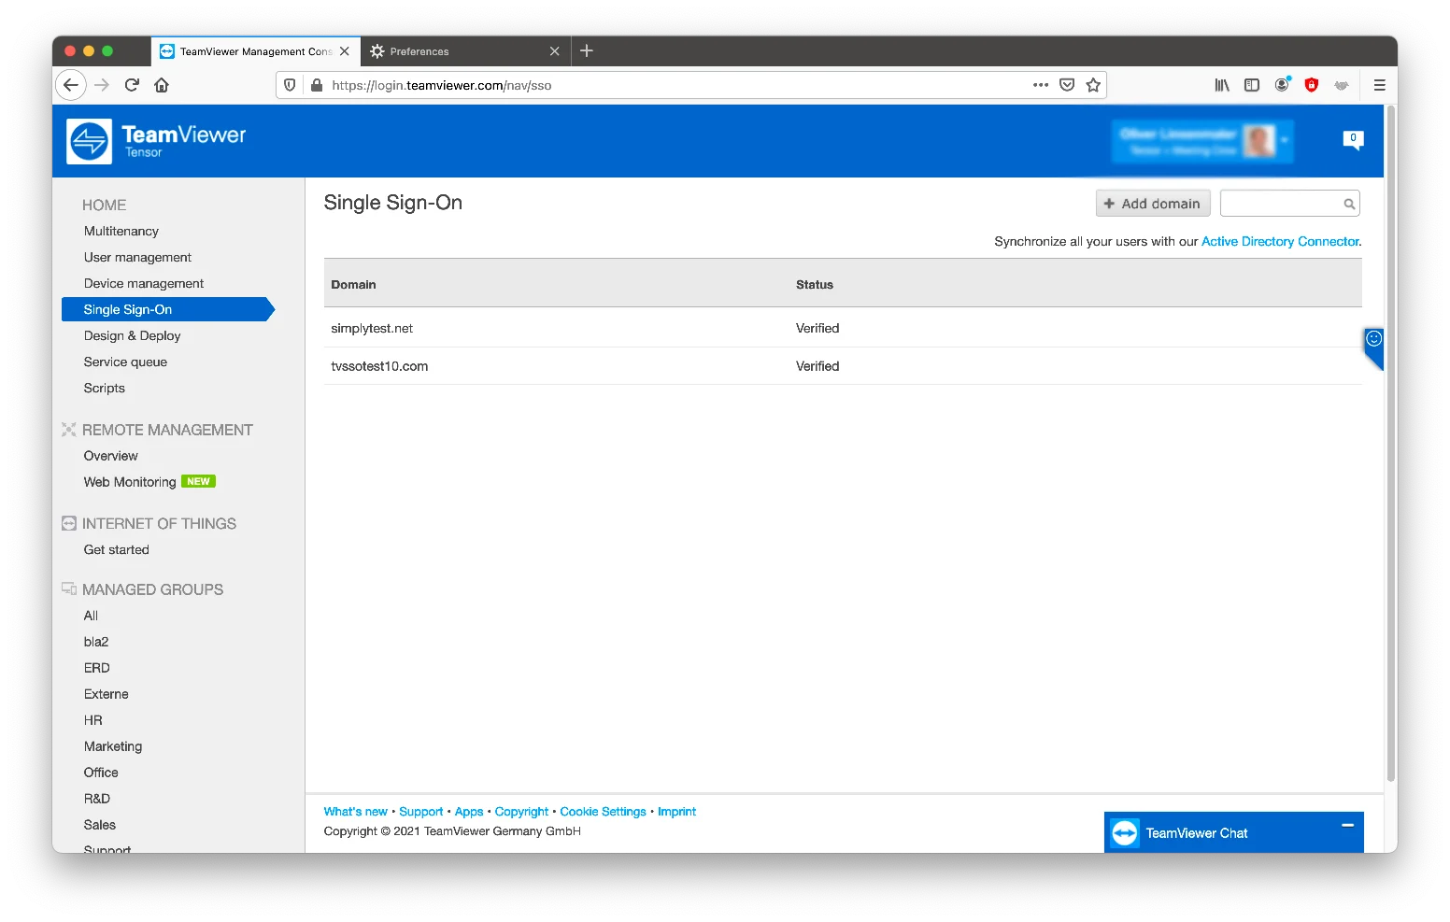Select the TeamViewer Management Console tab
The width and height of the screenshot is (1450, 922).
(255, 51)
